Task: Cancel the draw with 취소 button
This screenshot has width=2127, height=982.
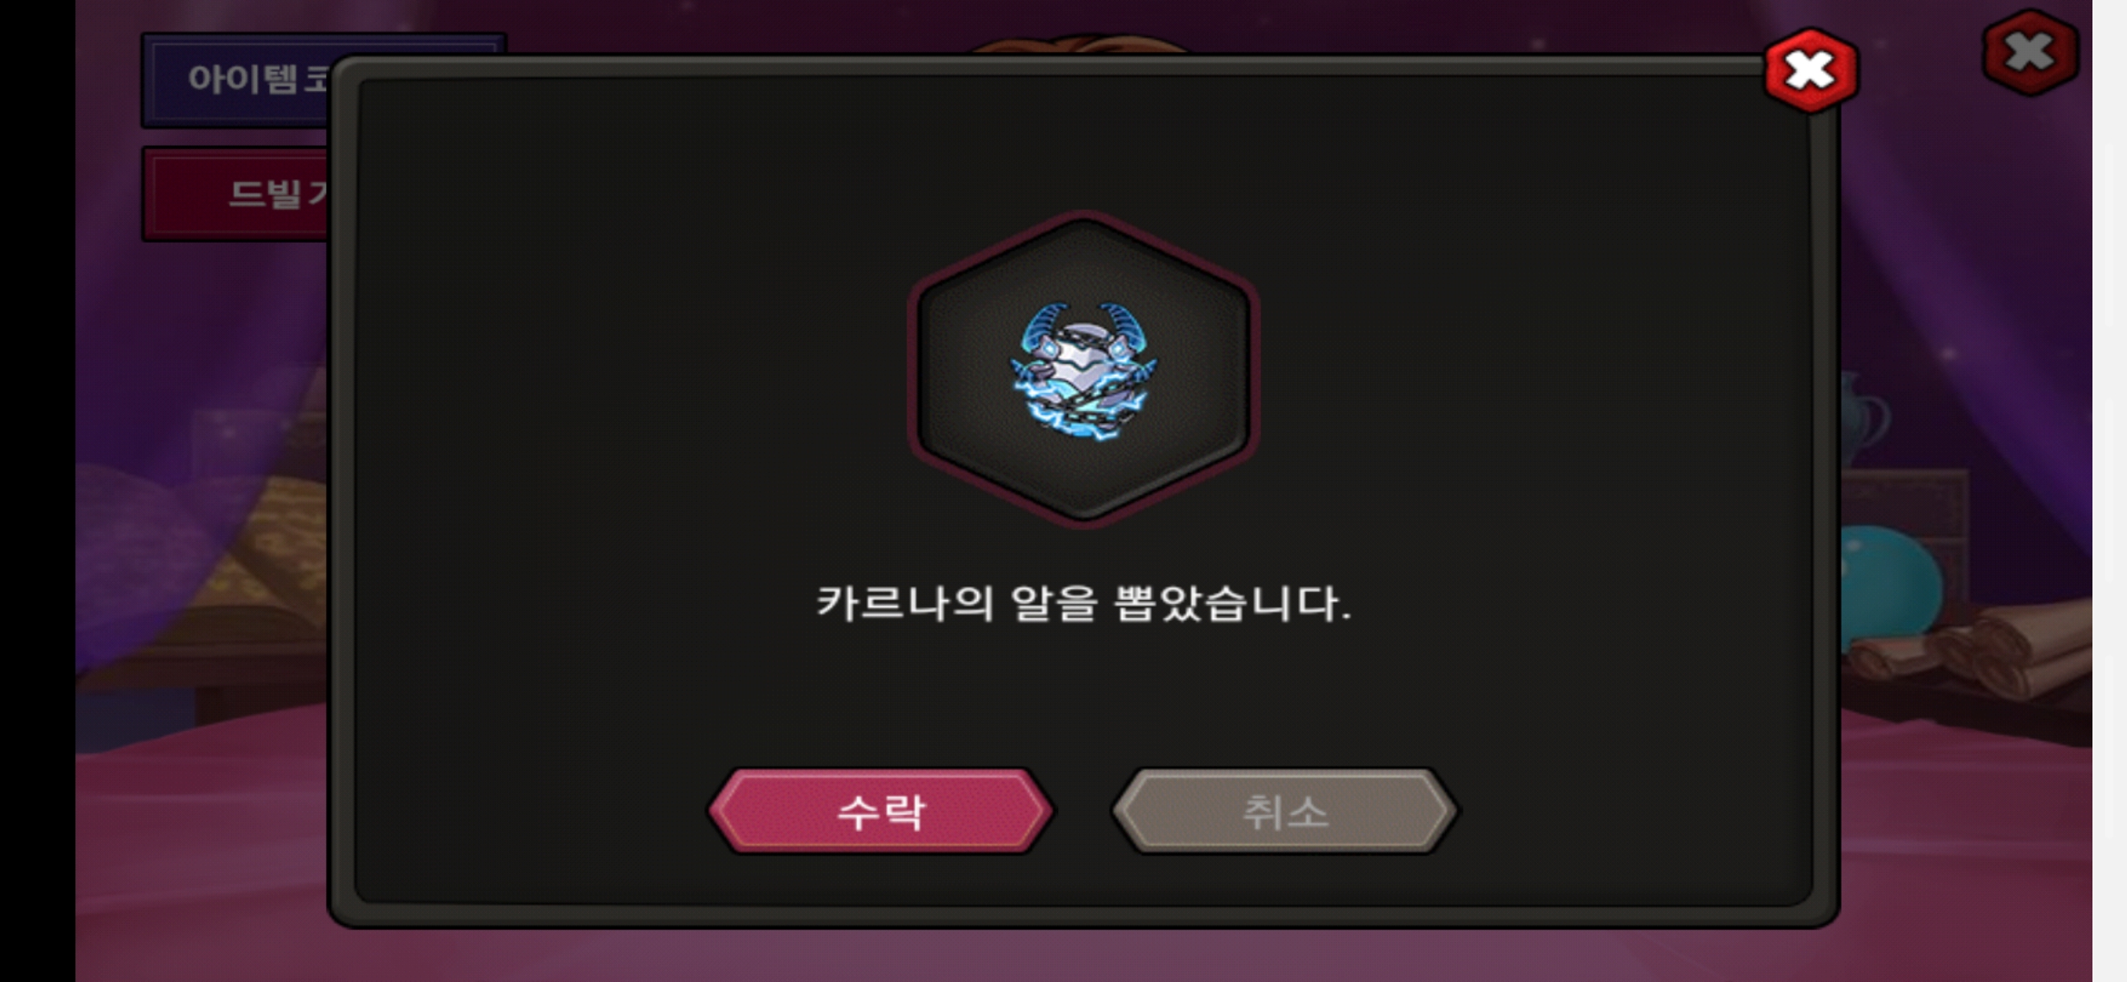Action: (1284, 811)
